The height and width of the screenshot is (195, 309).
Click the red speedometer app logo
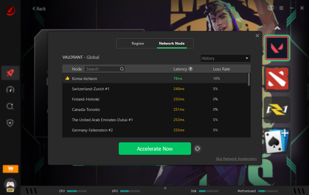[10, 11]
